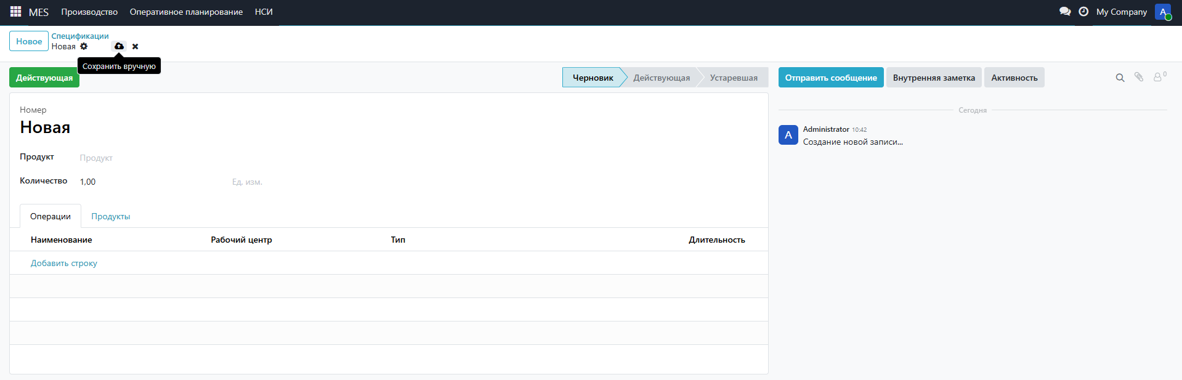
Task: Select the Черновик status stage
Action: [x=593, y=78]
